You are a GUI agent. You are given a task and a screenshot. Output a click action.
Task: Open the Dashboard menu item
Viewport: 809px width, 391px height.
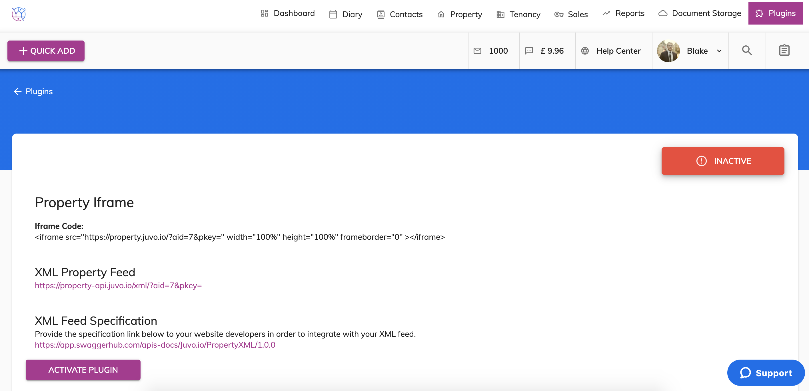pos(288,13)
